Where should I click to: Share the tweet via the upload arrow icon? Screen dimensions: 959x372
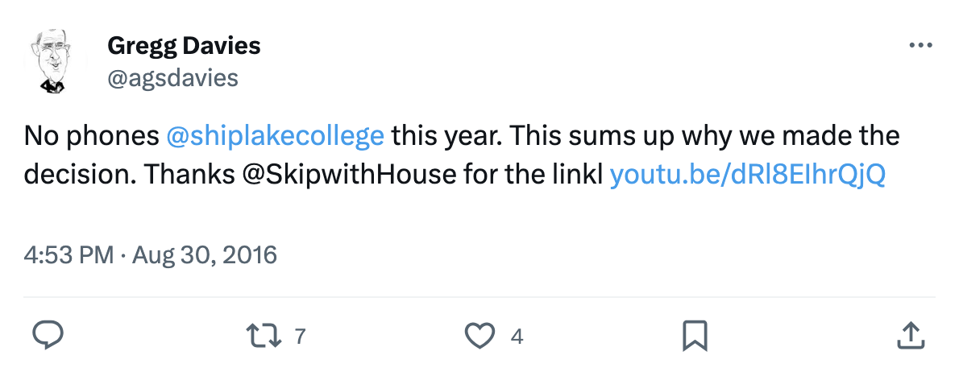[910, 335]
